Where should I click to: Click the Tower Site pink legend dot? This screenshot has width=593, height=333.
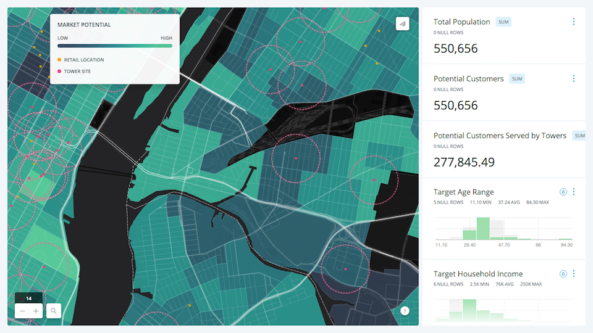(59, 71)
